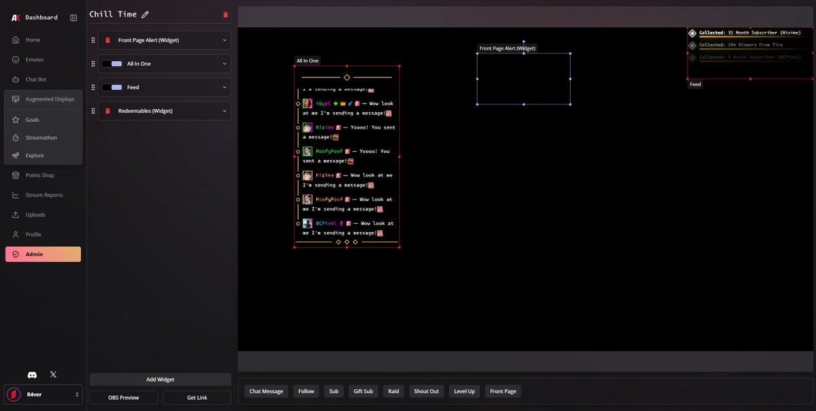Screen dimensions: 816x411
Task: Trigger a Sub test event
Action: pyautogui.click(x=334, y=391)
